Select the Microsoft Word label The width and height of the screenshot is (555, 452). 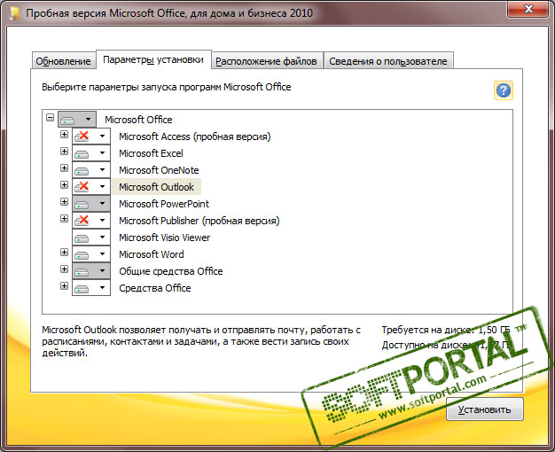152,254
